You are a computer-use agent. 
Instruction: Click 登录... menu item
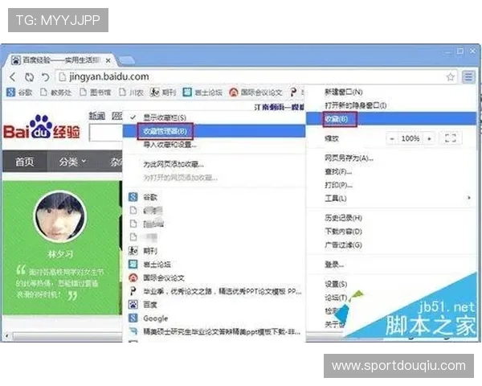(391, 265)
